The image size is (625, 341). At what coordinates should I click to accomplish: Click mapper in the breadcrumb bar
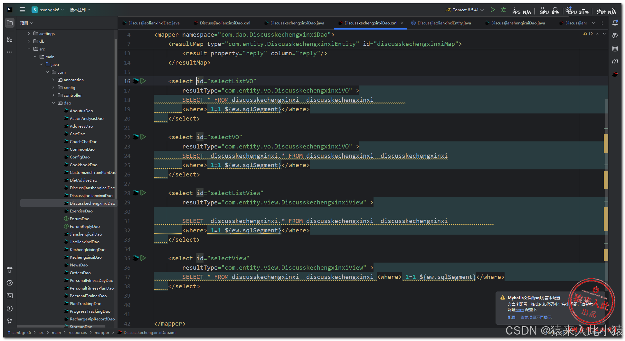[102, 333]
